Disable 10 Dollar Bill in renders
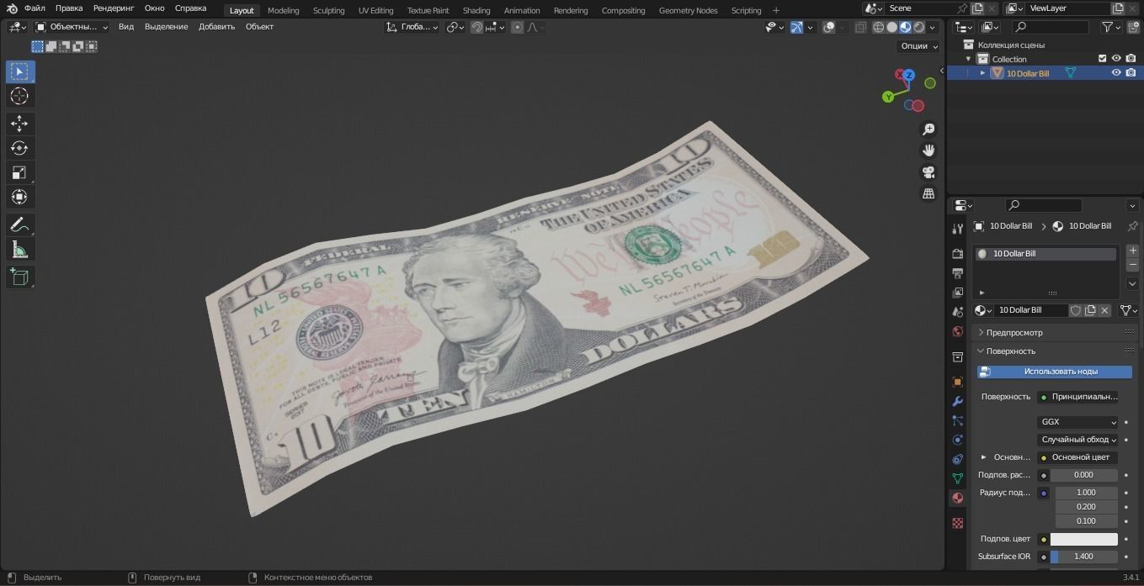 tap(1131, 73)
